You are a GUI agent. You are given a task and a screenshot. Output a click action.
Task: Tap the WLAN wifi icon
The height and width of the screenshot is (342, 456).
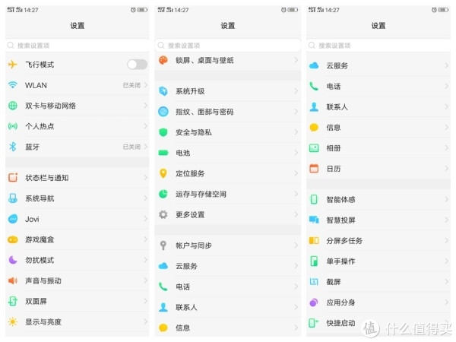click(x=13, y=85)
